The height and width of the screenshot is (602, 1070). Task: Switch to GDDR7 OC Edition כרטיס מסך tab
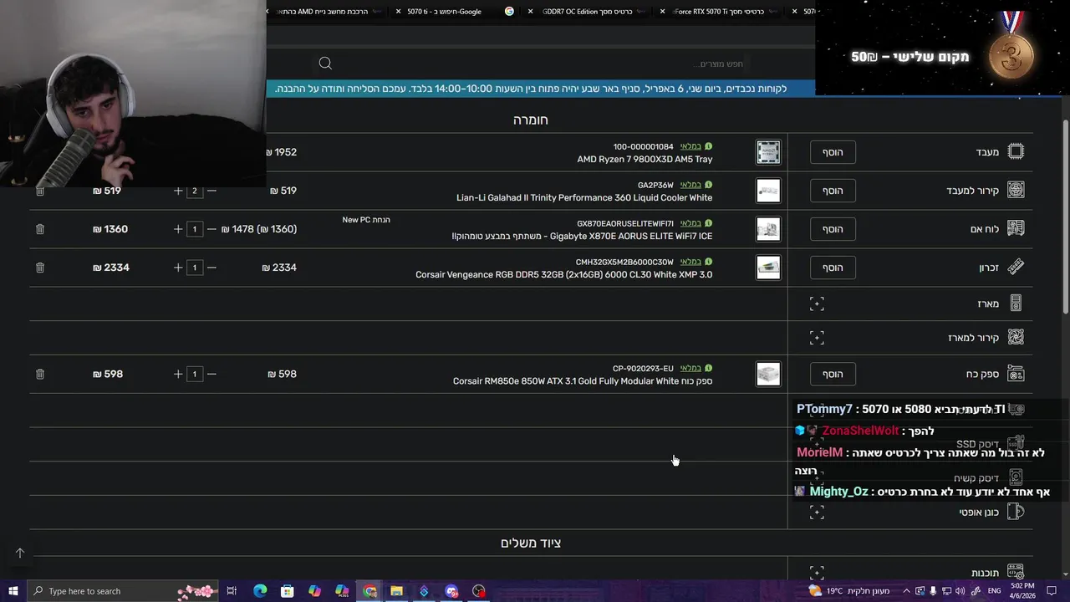[587, 12]
